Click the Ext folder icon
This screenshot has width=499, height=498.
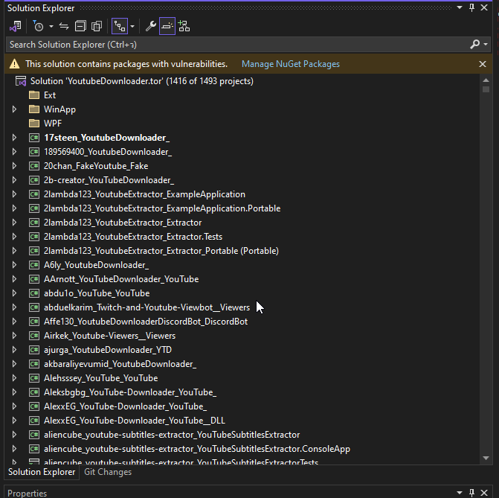[x=34, y=95]
